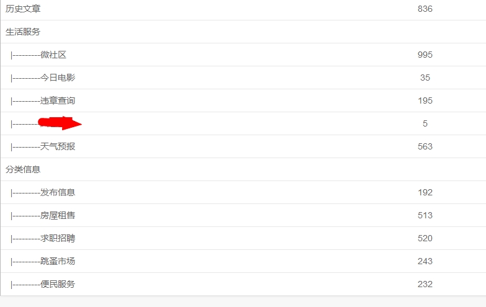The width and height of the screenshot is (486, 307).
Task: Select the 分类信息 parent category
Action: click(x=24, y=169)
